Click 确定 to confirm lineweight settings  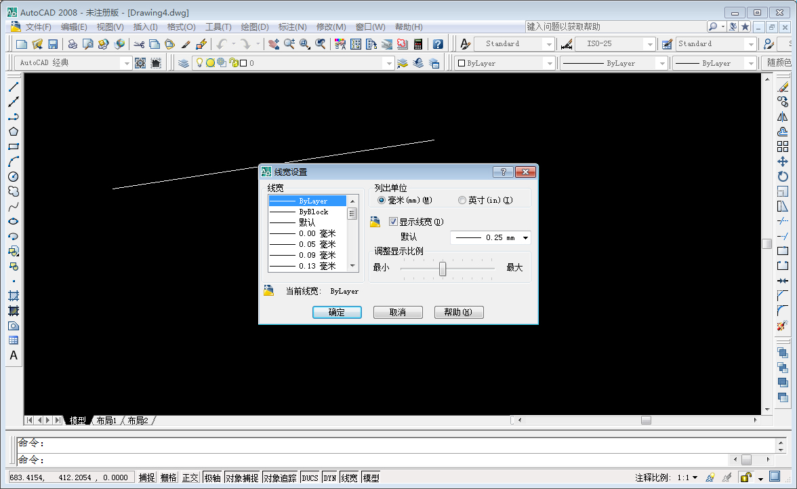click(x=337, y=312)
